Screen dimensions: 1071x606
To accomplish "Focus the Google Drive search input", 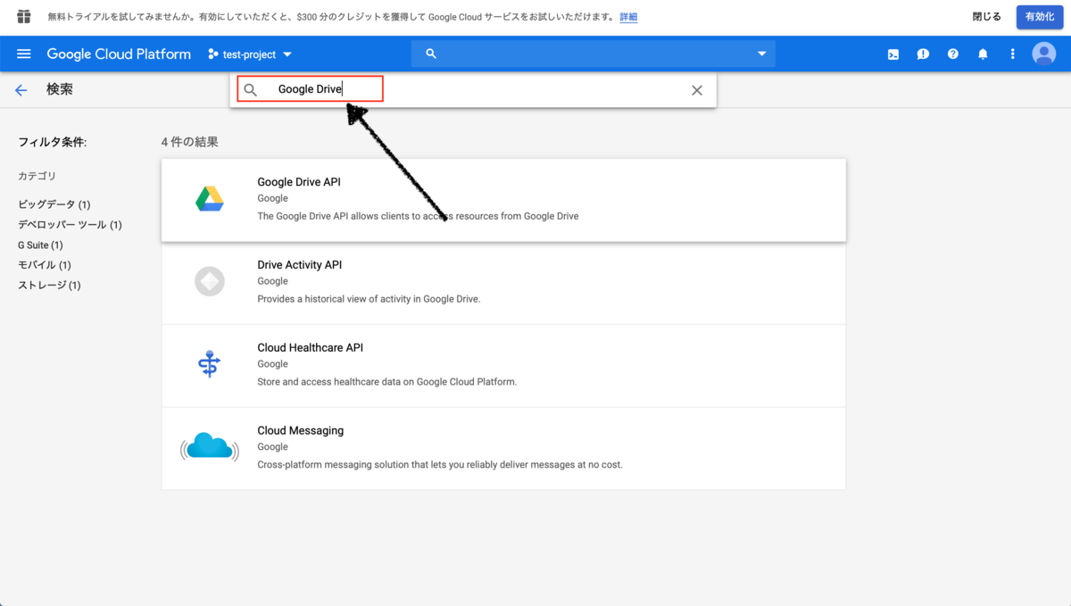I will (473, 90).
